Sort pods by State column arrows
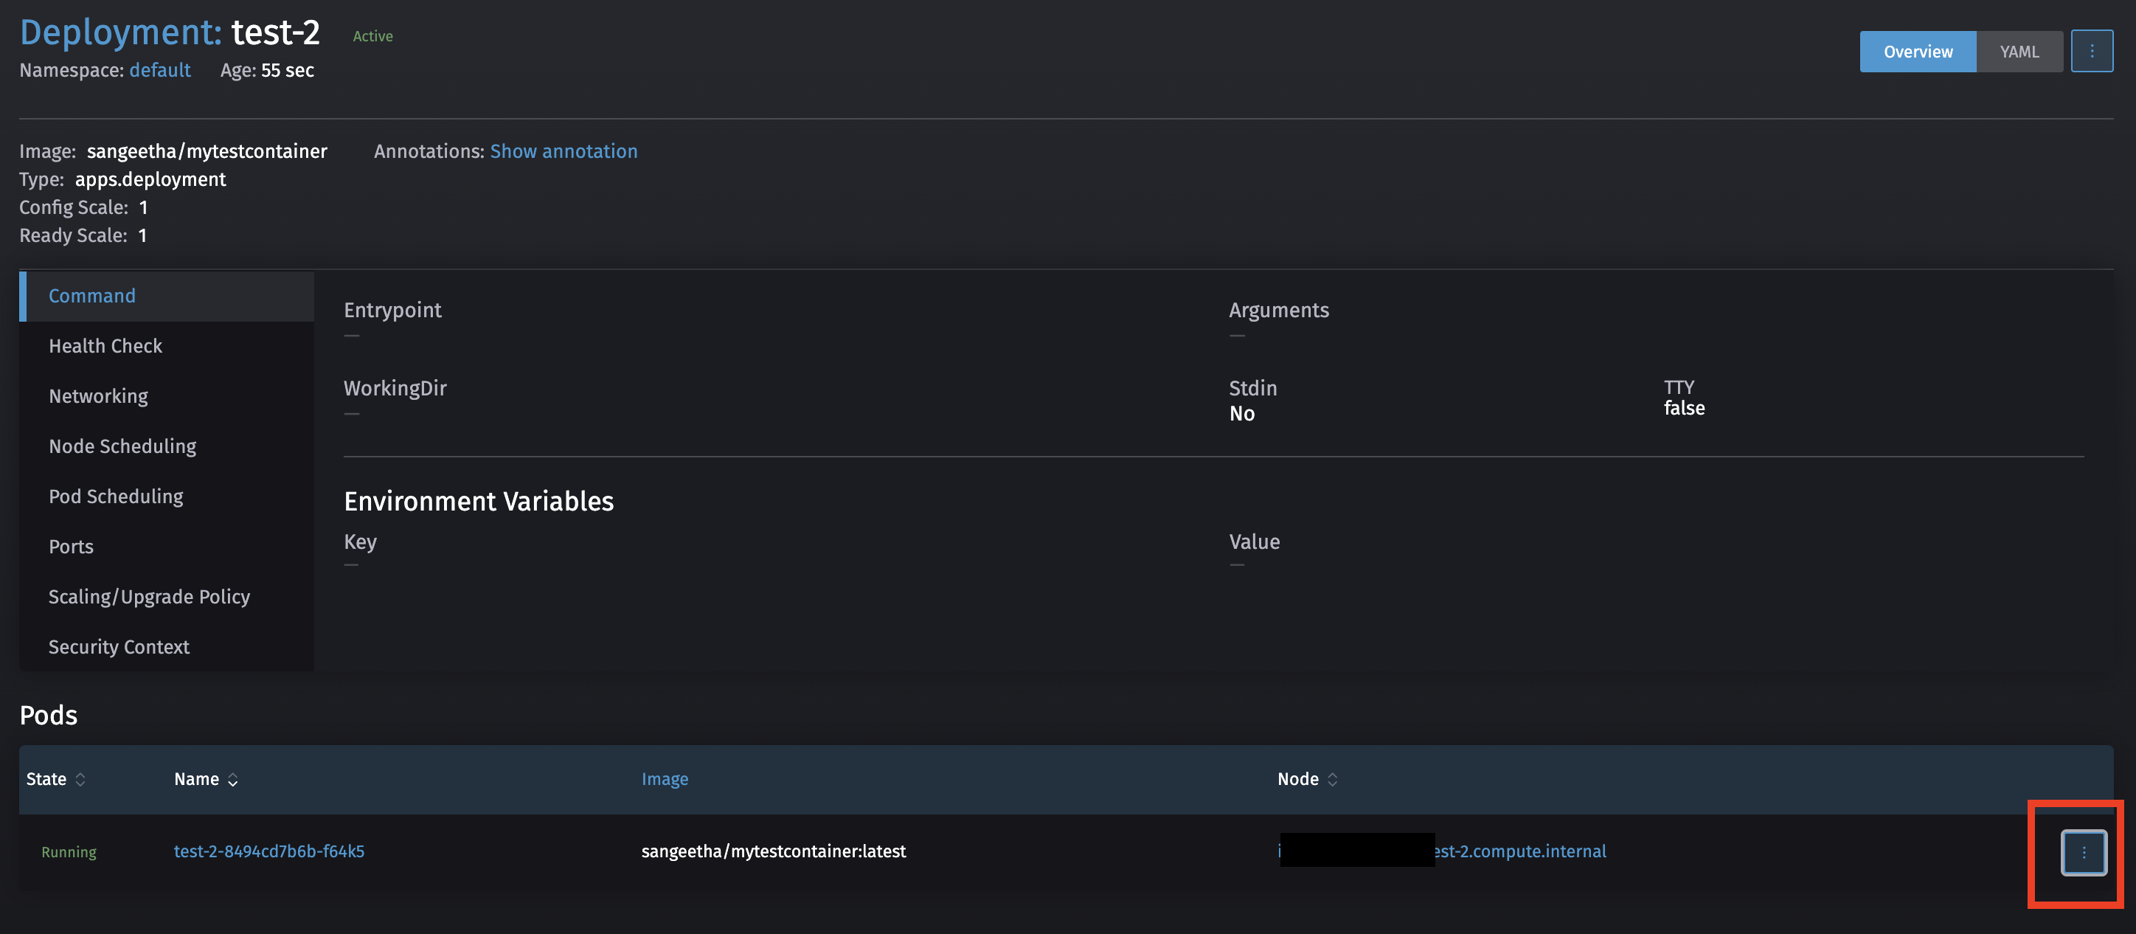 [x=80, y=779]
